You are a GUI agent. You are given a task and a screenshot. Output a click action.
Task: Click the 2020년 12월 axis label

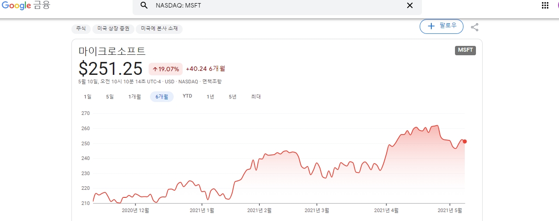pos(135,210)
